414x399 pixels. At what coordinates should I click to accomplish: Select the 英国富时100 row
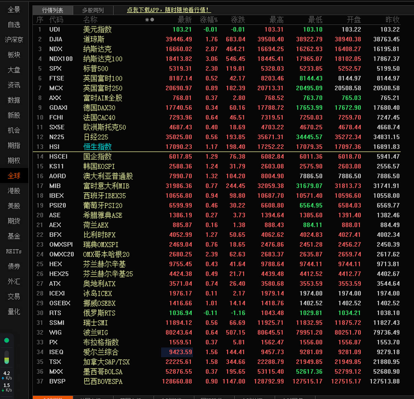217,78
